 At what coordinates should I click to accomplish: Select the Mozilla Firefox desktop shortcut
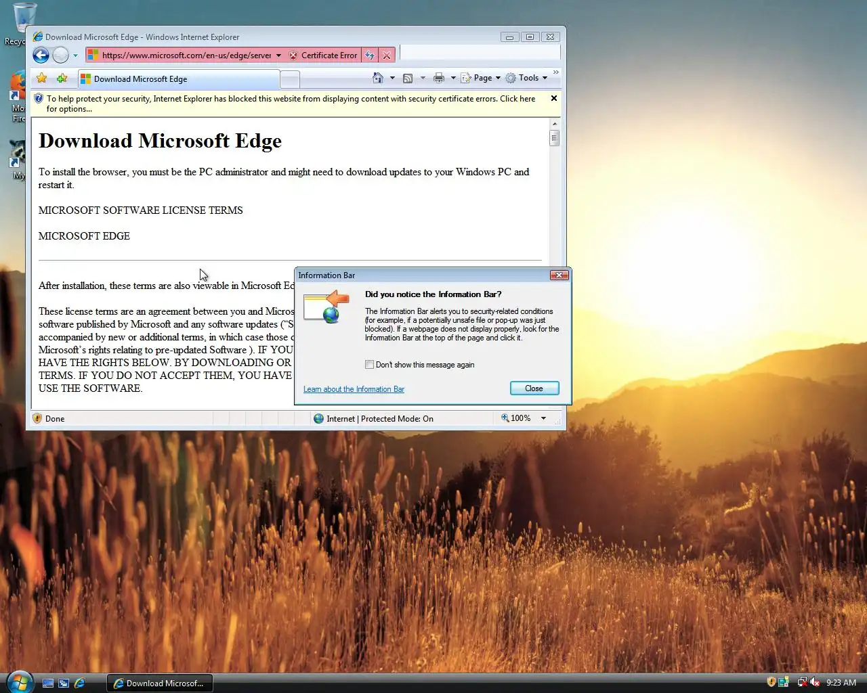(18, 96)
